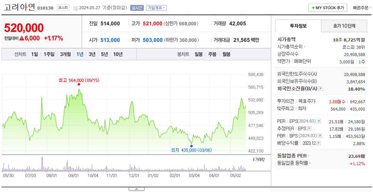Click the help icon next to 외국인소진율(B/A)

click(321, 89)
